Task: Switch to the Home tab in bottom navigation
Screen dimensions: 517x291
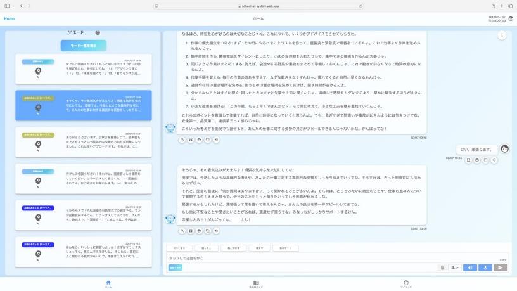Action: click(108, 284)
